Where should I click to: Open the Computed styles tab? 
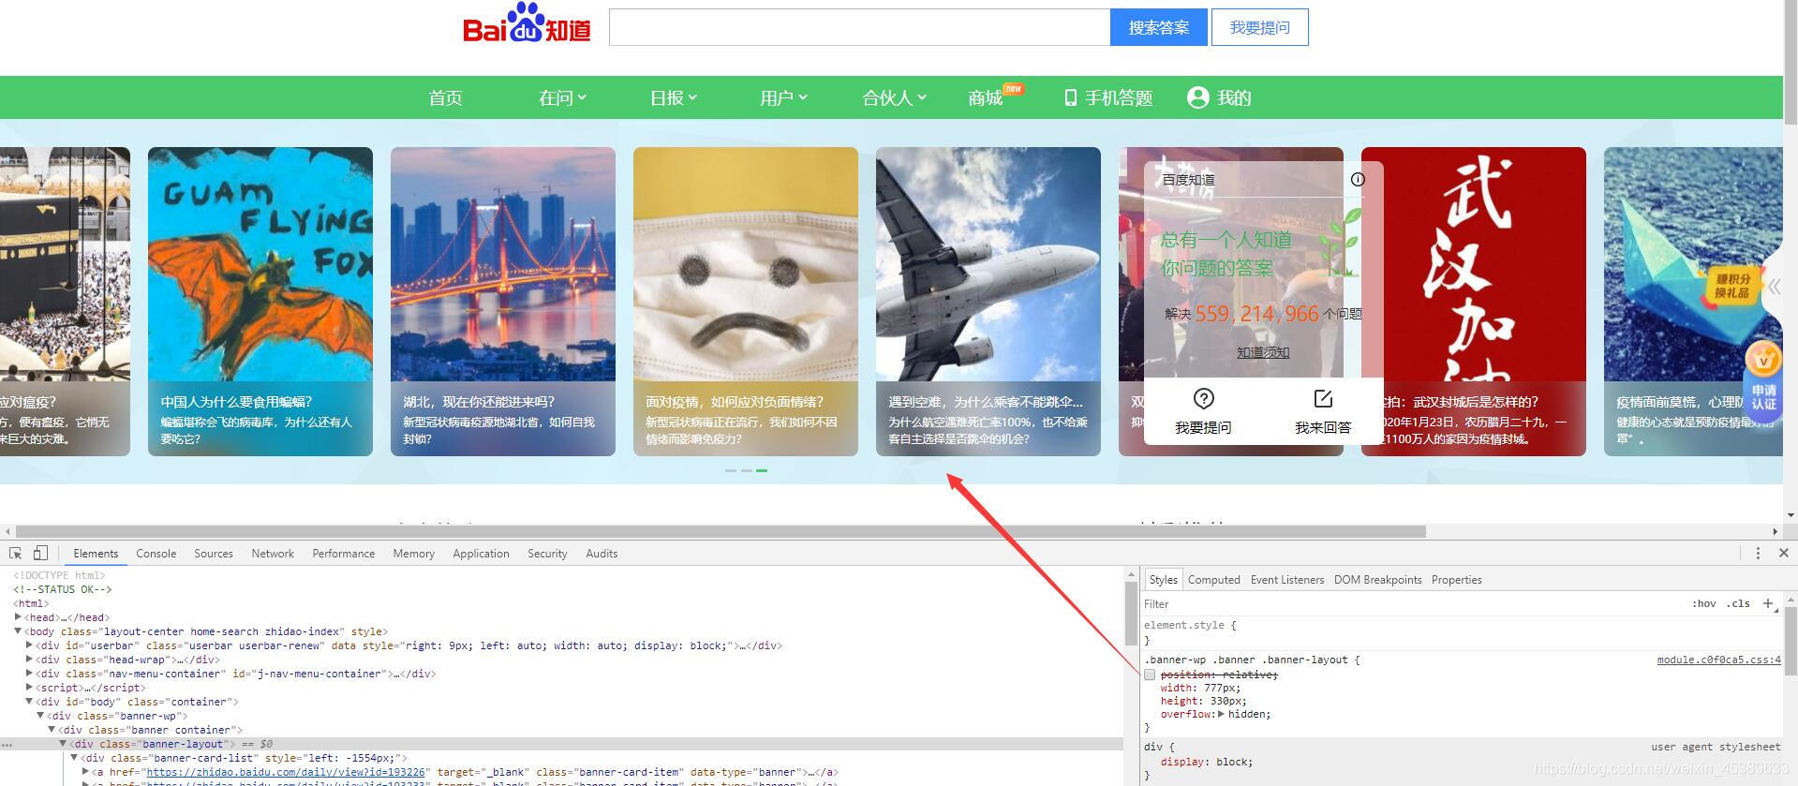pyautogui.click(x=1213, y=580)
